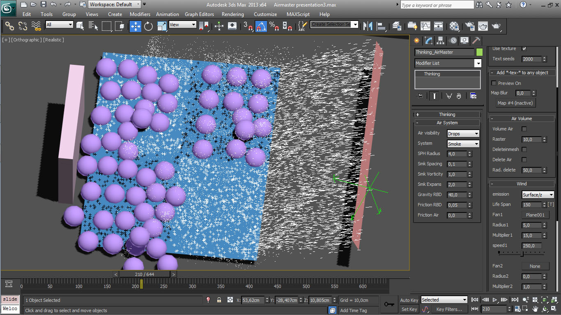Activate Select and Rotate tool
The image size is (561, 315).
pos(148,26)
